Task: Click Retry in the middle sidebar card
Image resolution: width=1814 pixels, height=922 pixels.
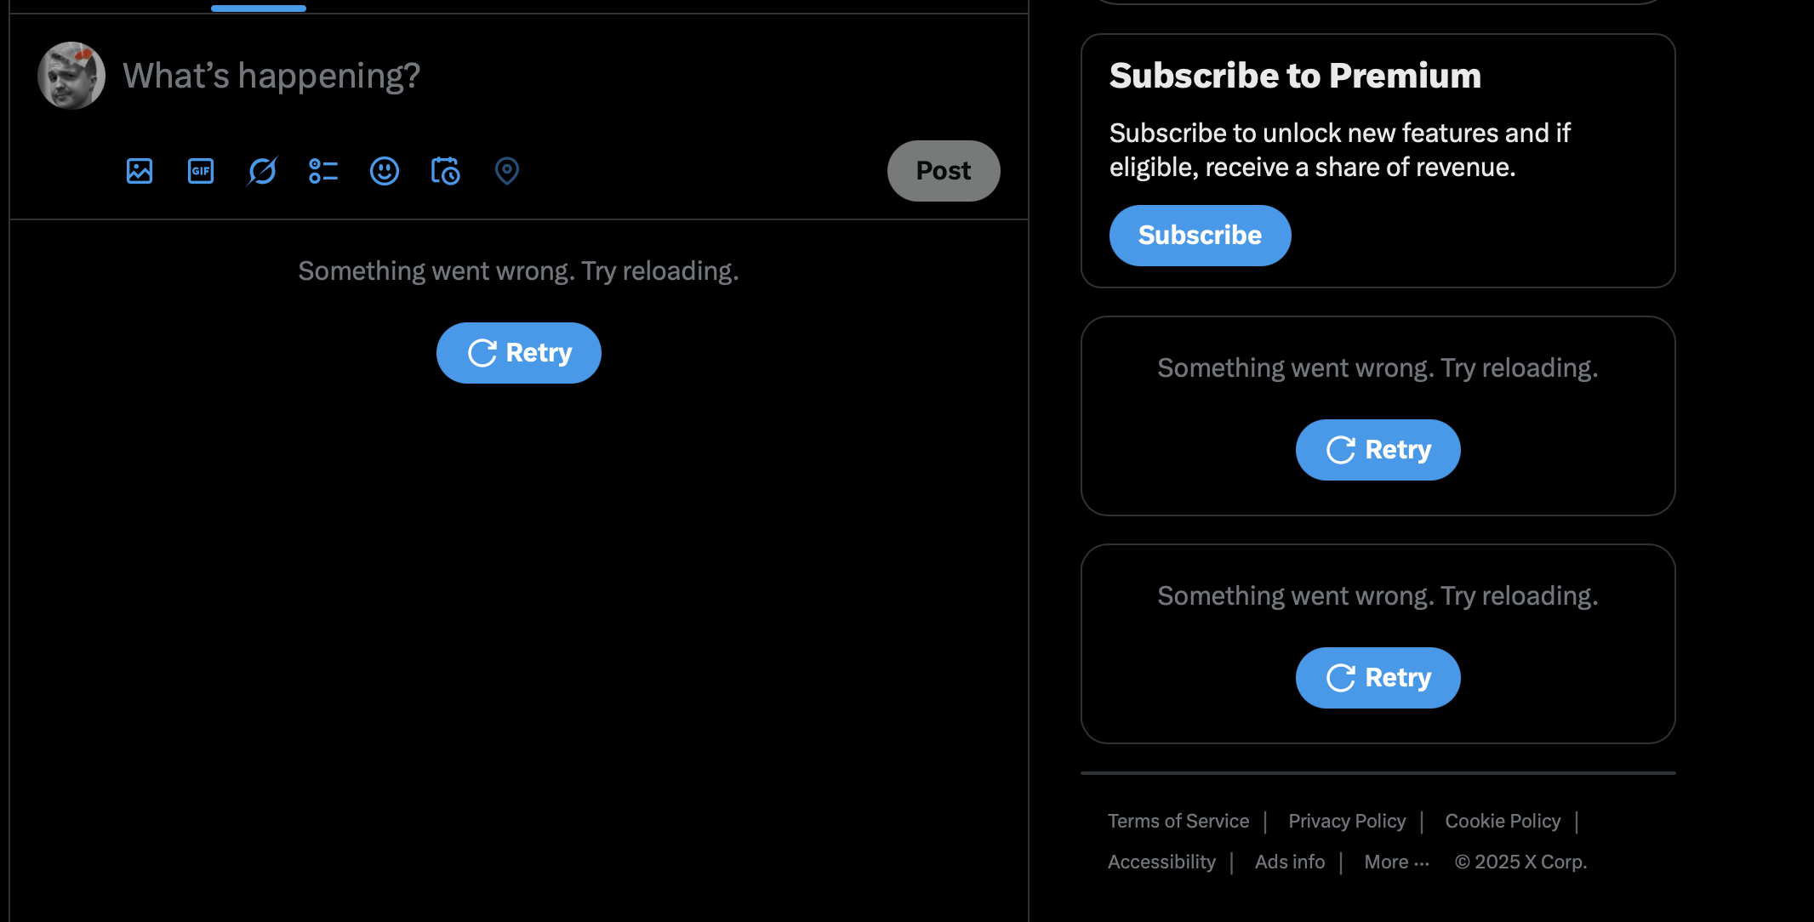Action: click(1378, 449)
